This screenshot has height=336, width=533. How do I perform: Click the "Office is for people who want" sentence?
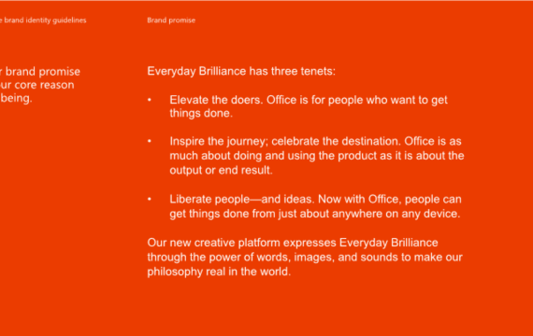[x=357, y=100]
